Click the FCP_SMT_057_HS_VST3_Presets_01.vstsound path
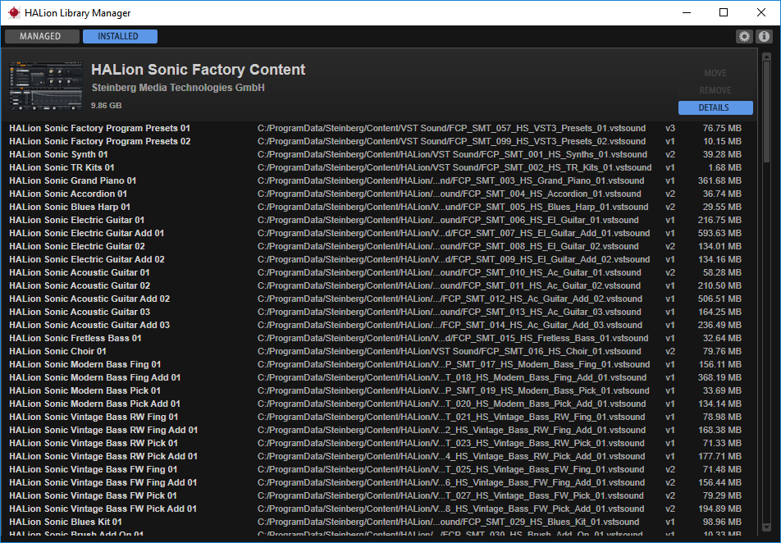The height and width of the screenshot is (543, 781). (x=451, y=128)
